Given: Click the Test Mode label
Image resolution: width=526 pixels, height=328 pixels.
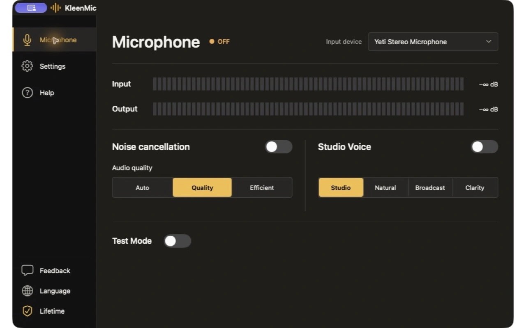Looking at the screenshot, I should point(132,241).
